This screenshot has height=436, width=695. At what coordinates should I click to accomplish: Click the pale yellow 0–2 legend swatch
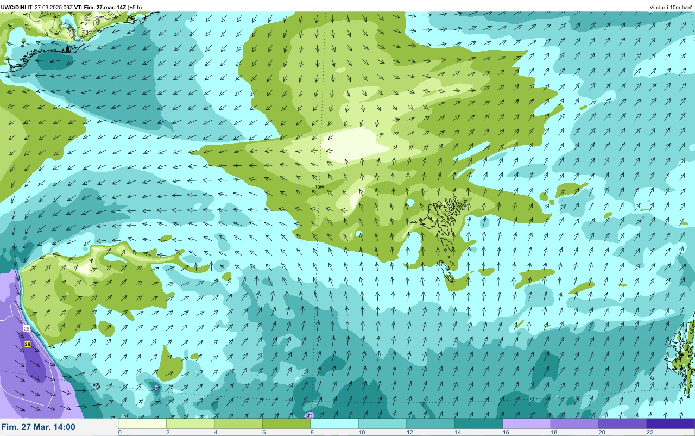[142, 423]
